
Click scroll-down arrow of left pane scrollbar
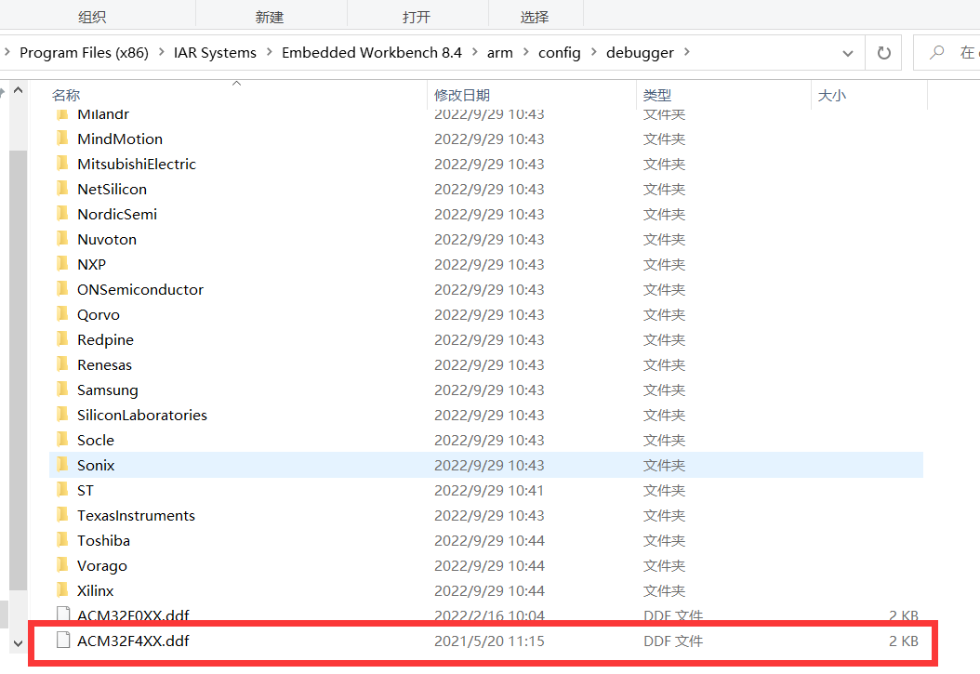pos(18,642)
